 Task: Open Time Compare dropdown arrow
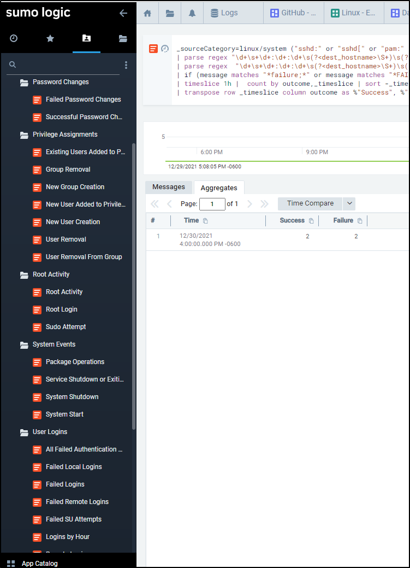pos(349,203)
